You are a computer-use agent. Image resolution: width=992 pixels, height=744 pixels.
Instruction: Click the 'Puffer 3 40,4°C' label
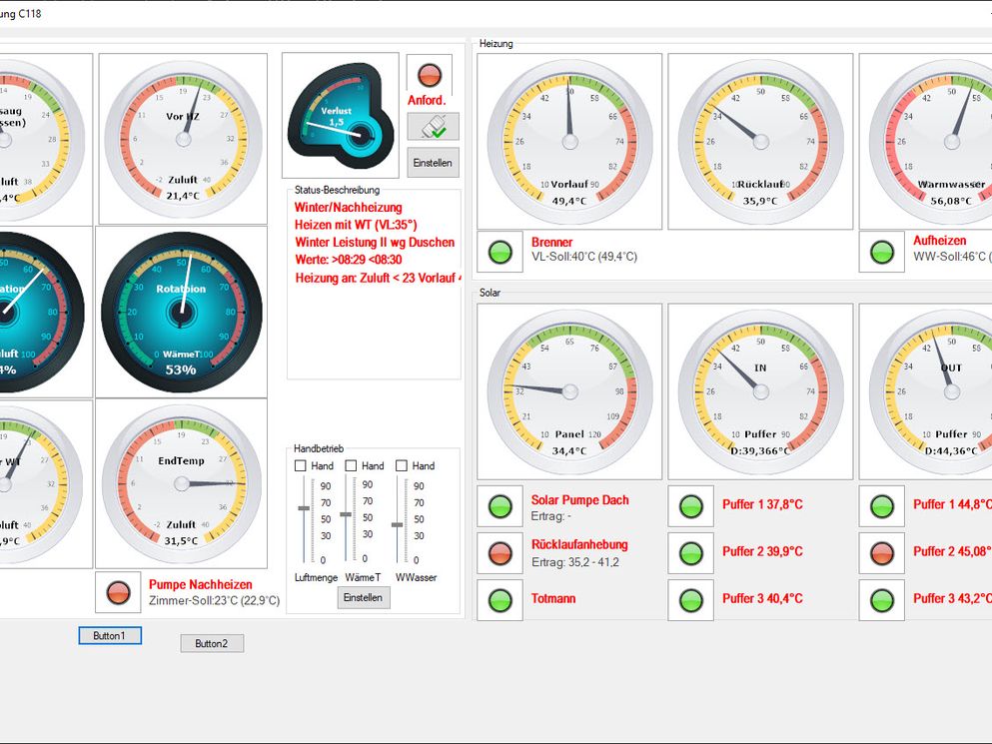[762, 598]
